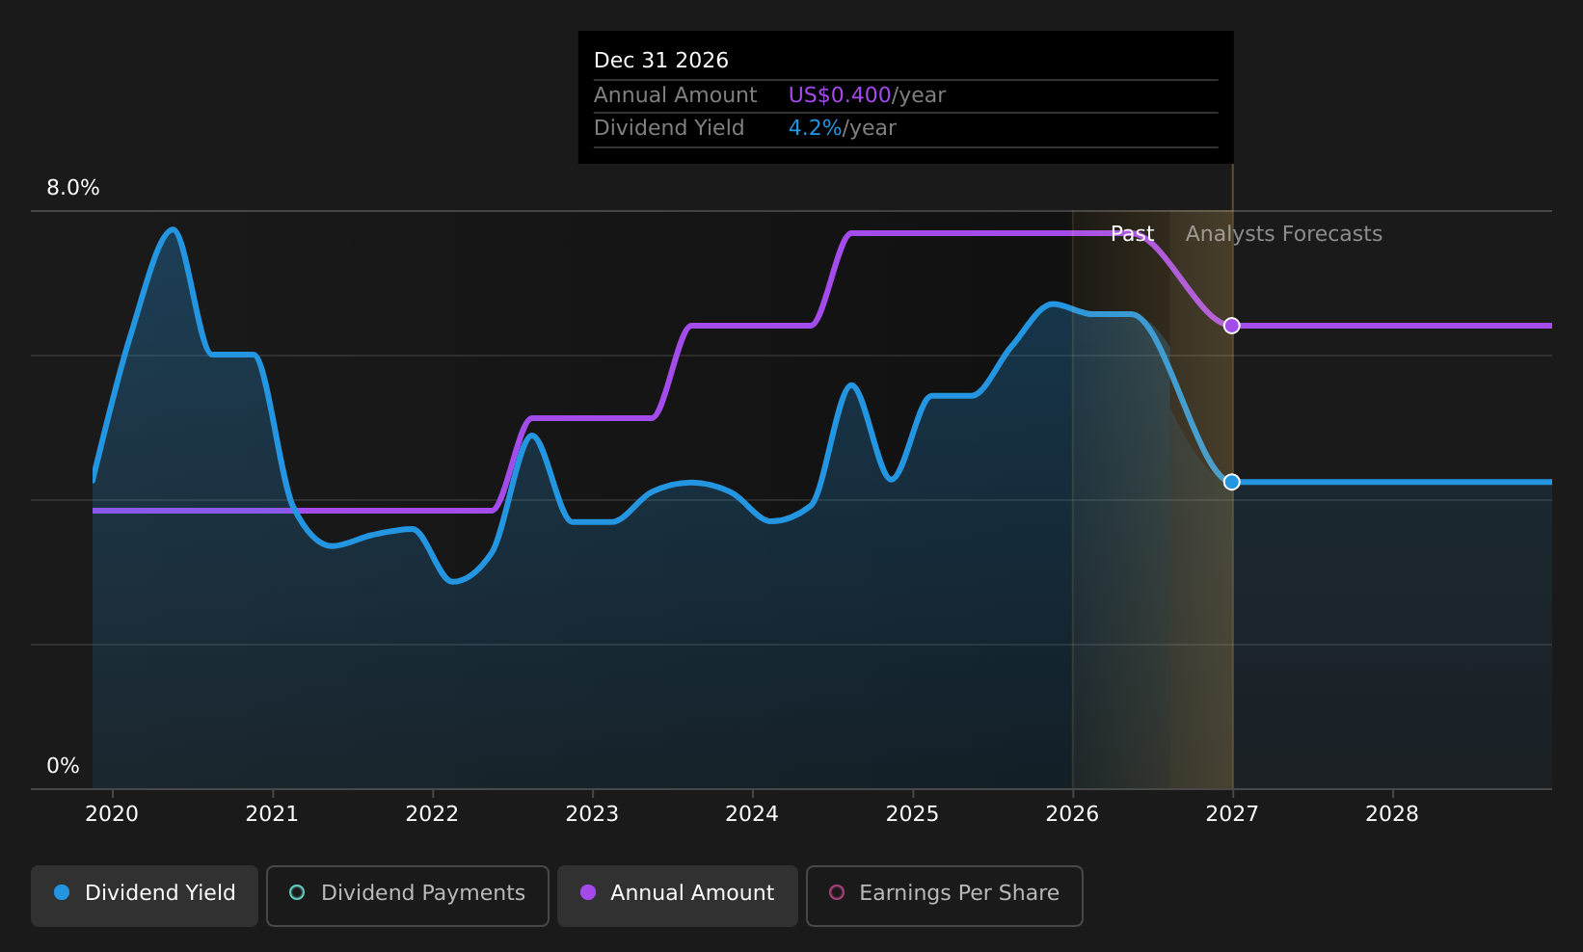Click the 2026 x-axis label
The image size is (1583, 952).
[x=1072, y=814]
